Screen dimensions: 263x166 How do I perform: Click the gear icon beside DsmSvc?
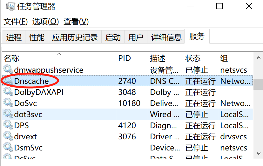7,148
